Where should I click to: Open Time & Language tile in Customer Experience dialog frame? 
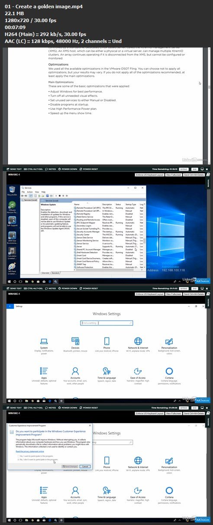(x=106, y=494)
